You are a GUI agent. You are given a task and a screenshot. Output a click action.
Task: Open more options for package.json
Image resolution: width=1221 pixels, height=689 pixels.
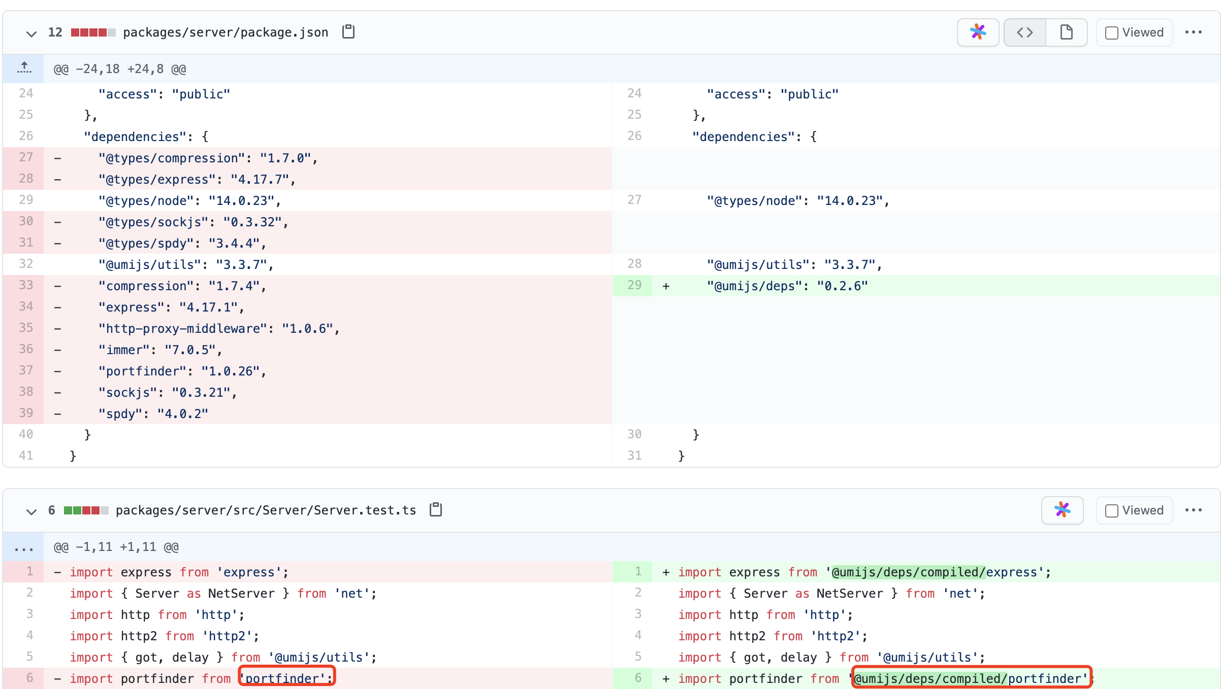point(1193,32)
